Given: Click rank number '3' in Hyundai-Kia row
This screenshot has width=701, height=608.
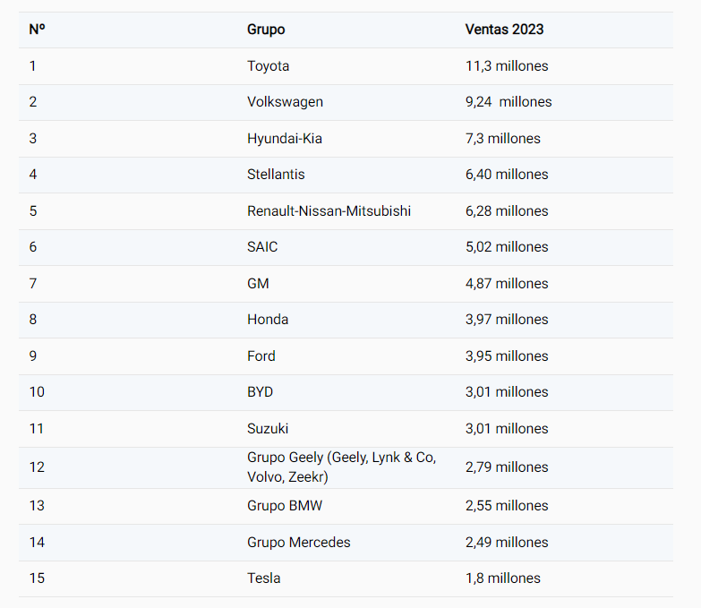Looking at the screenshot, I should click(33, 139).
